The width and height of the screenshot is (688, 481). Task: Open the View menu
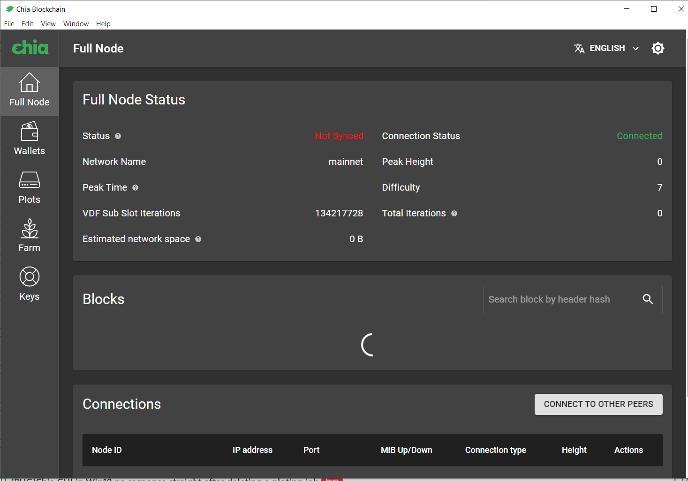pos(48,23)
